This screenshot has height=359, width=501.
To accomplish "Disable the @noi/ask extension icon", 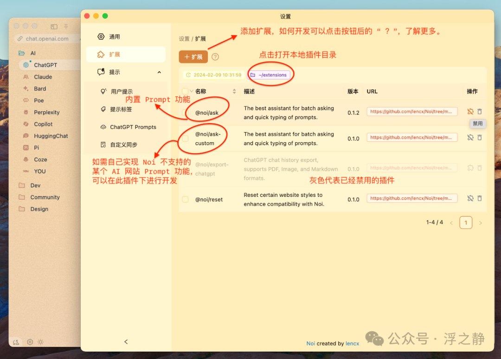I will (470, 111).
